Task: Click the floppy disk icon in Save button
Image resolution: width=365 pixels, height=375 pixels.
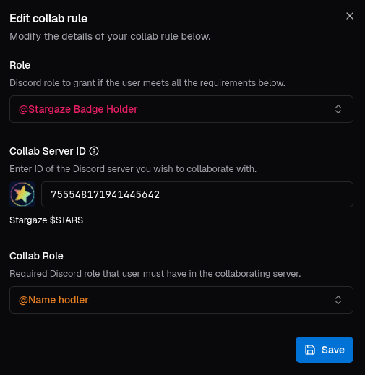Action: coord(310,350)
